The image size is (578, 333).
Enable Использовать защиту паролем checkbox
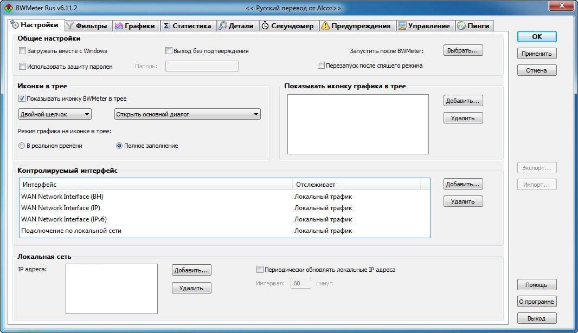(x=22, y=66)
